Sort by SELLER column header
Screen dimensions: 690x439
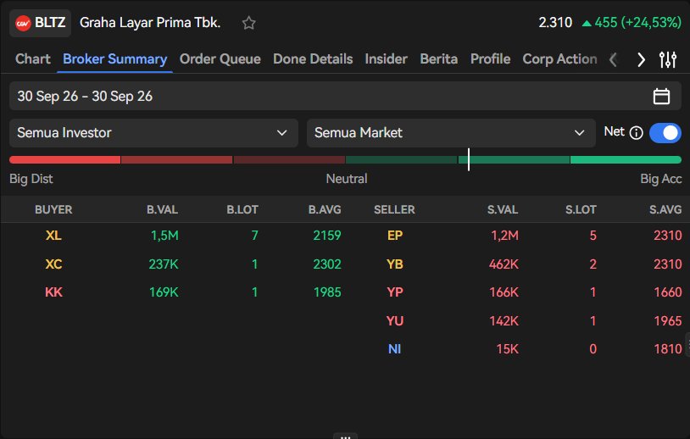[x=394, y=210]
